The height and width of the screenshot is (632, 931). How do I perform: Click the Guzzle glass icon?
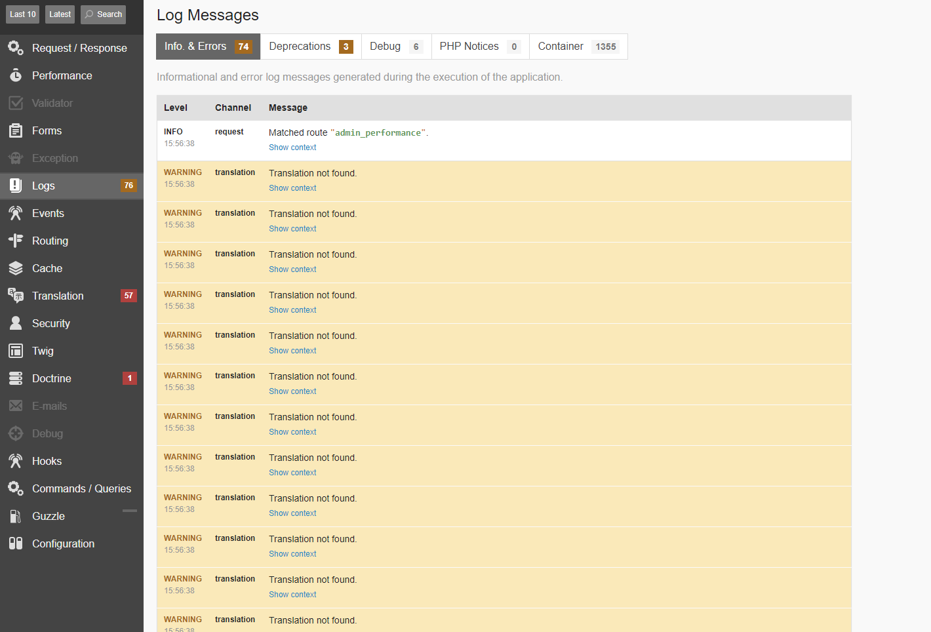tap(16, 516)
